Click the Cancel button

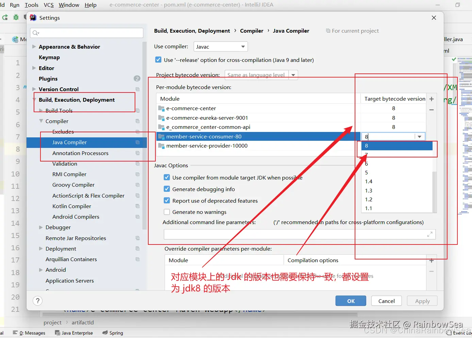click(x=387, y=301)
